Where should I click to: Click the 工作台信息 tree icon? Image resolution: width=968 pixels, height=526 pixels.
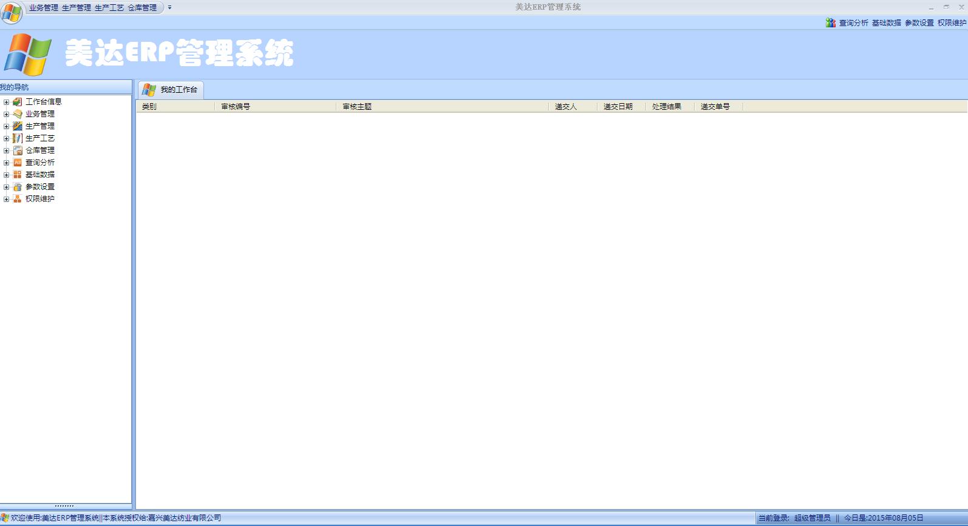(x=18, y=102)
